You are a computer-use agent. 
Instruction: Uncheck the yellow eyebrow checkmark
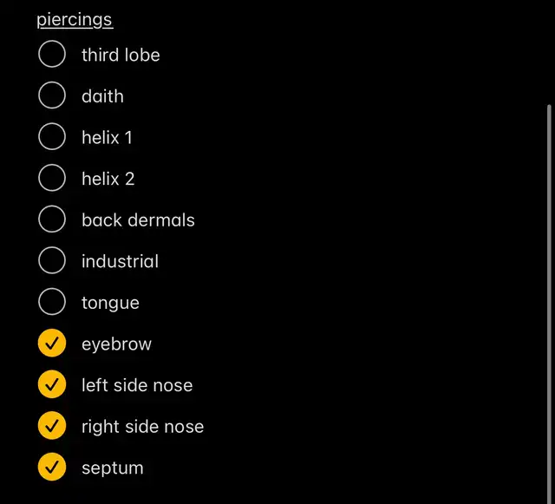pos(52,343)
